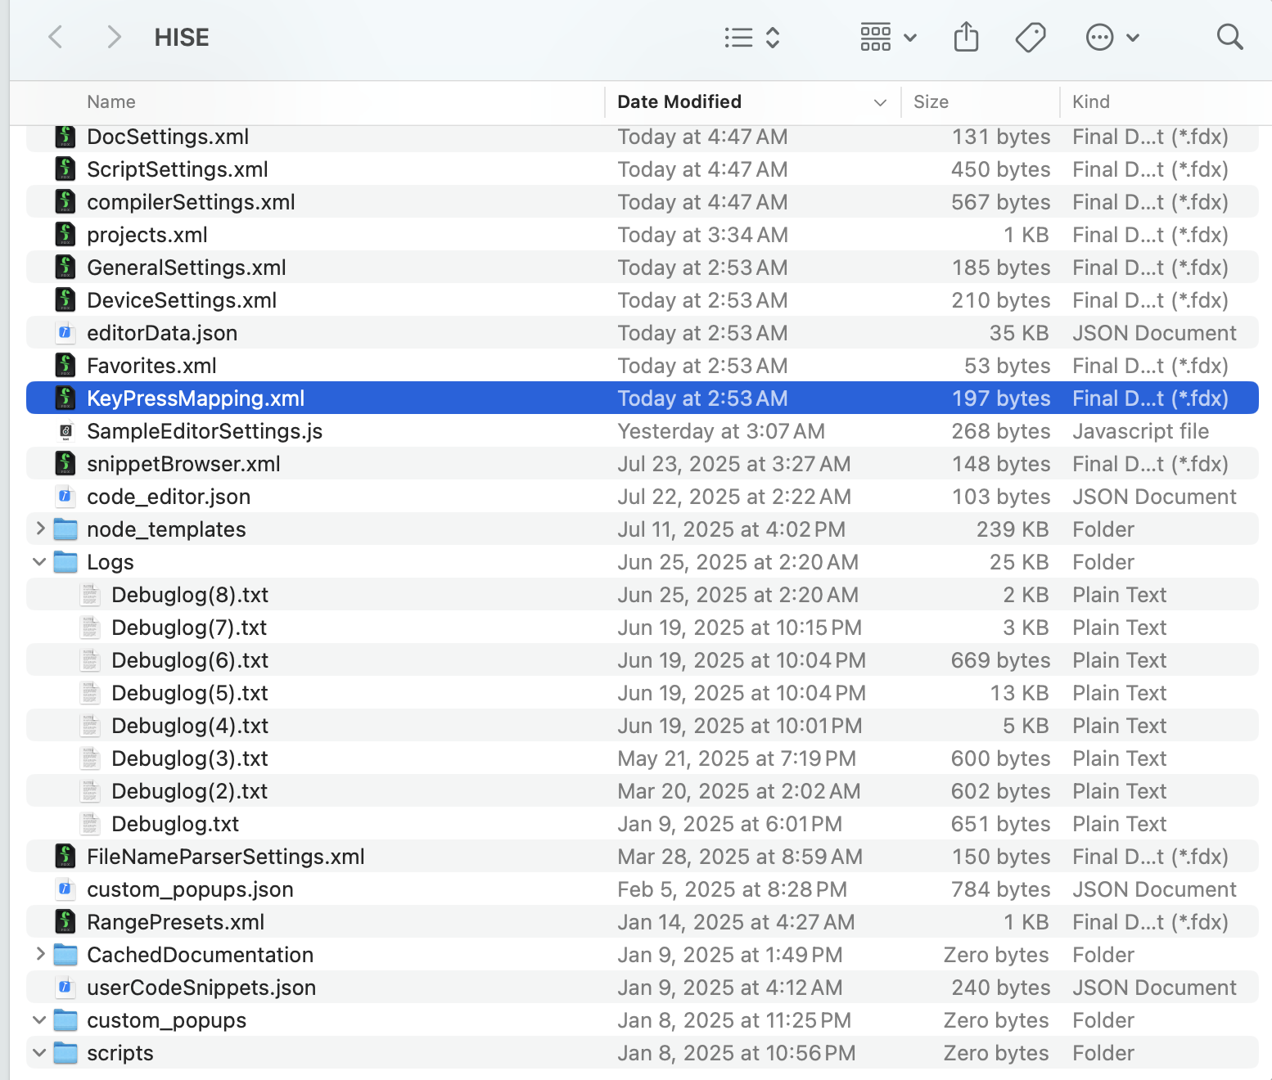
Task: Select the Debuglog(4).txt file name
Action: pyautogui.click(x=190, y=726)
